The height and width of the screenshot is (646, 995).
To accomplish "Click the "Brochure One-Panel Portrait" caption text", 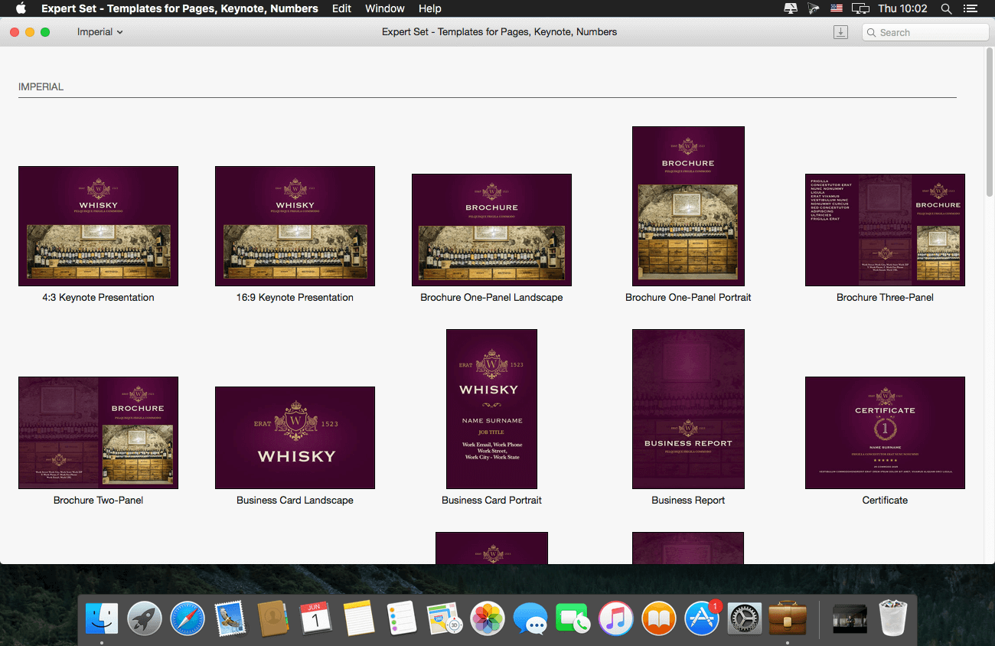I will (x=688, y=298).
